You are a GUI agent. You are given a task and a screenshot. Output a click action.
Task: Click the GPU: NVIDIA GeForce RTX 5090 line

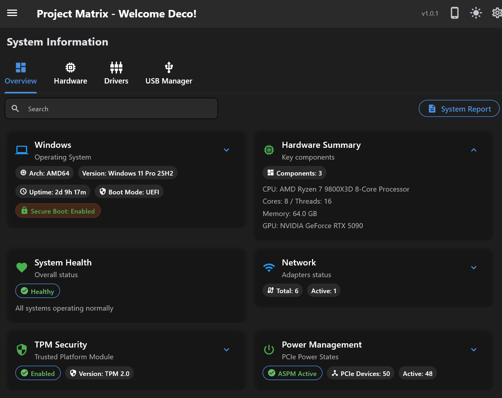tap(313, 226)
